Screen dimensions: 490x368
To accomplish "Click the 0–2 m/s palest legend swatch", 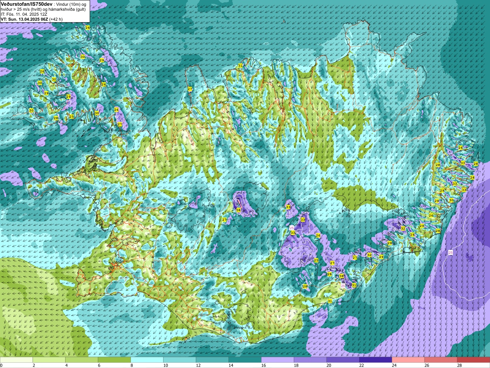I will [x=16, y=360].
